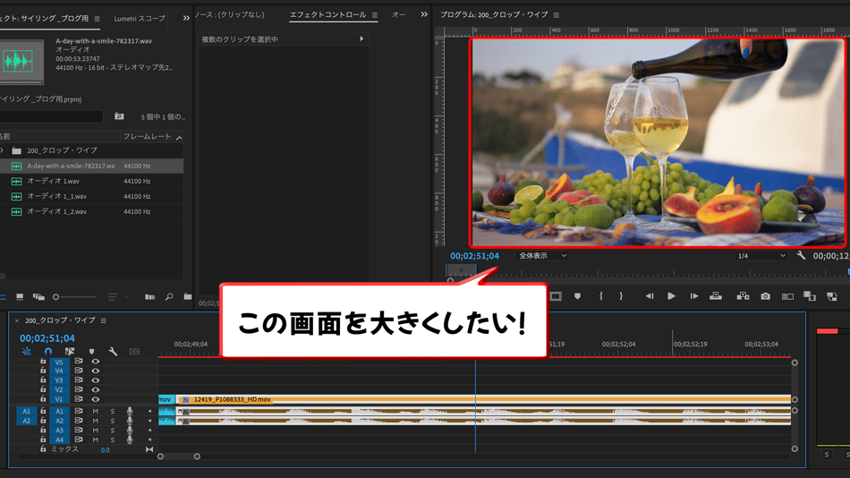This screenshot has width=850, height=478.
Task: Open the 全体表示 zoom level dropdown
Action: [542, 256]
